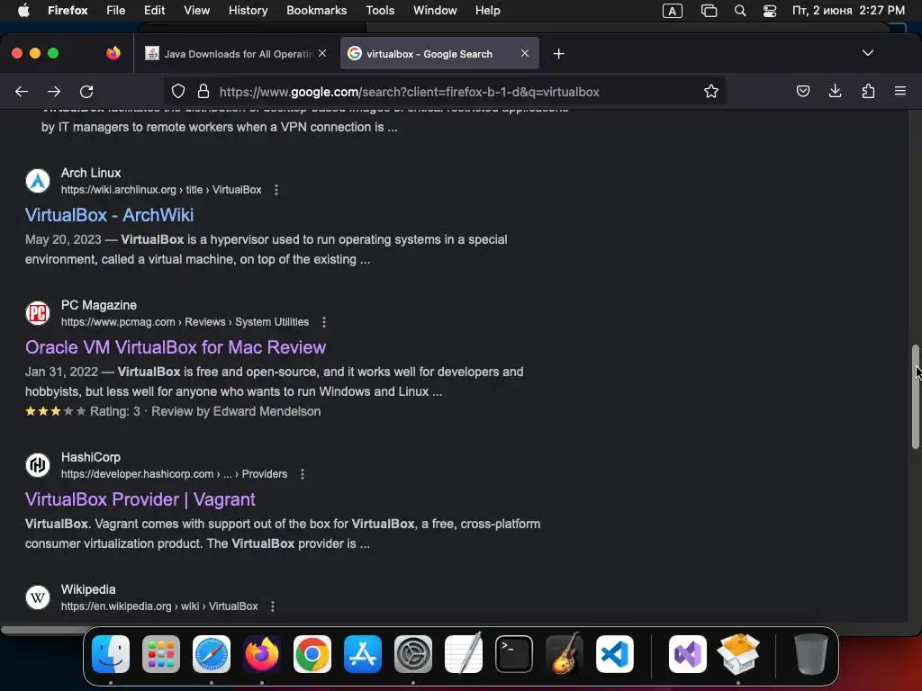
Task: Reload the current Google search page
Action: tap(86, 92)
